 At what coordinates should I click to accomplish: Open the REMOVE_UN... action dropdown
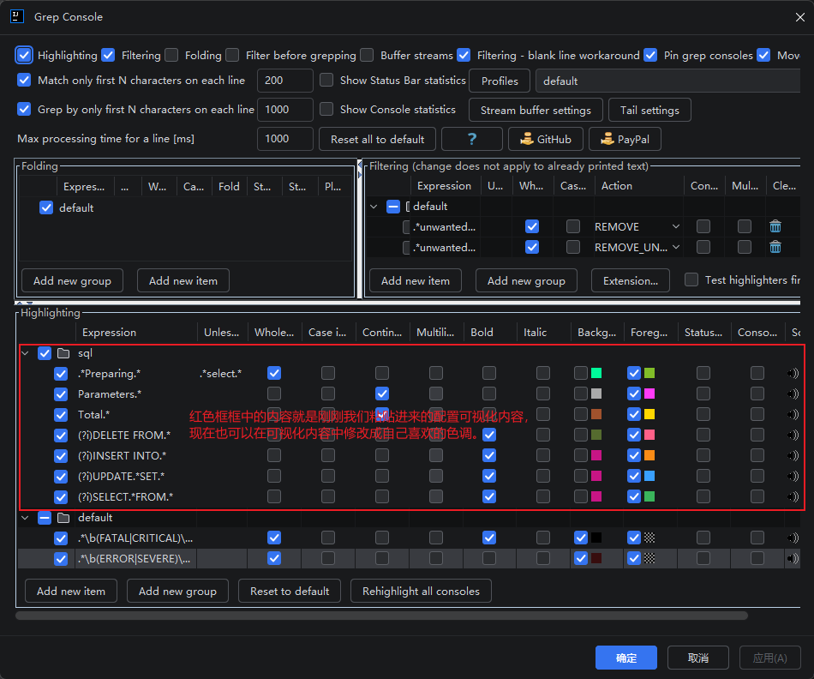(x=676, y=247)
